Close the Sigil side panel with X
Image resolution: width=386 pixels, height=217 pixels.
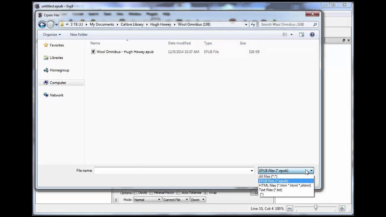[349, 40]
